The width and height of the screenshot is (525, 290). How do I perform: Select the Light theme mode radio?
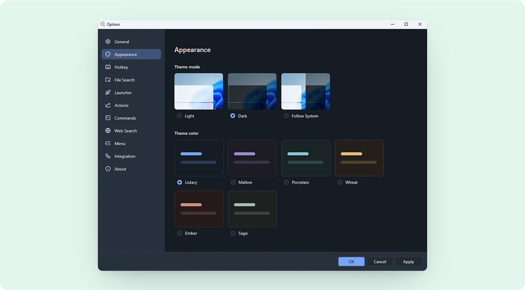tap(179, 116)
